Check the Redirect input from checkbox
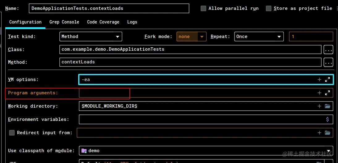The width and height of the screenshot is (338, 163). tap(12, 133)
